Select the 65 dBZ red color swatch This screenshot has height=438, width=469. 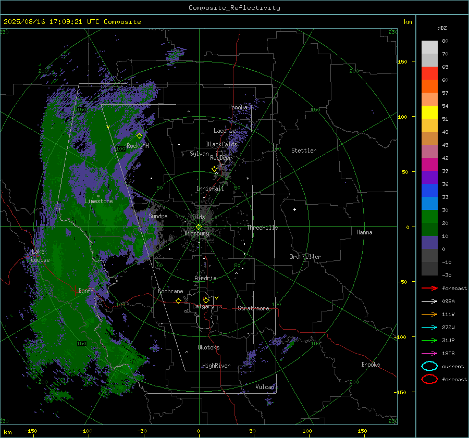click(x=429, y=73)
